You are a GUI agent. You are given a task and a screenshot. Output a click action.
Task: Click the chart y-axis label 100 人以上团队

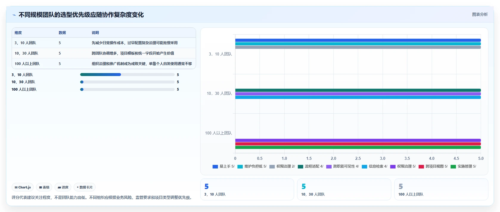218,133
